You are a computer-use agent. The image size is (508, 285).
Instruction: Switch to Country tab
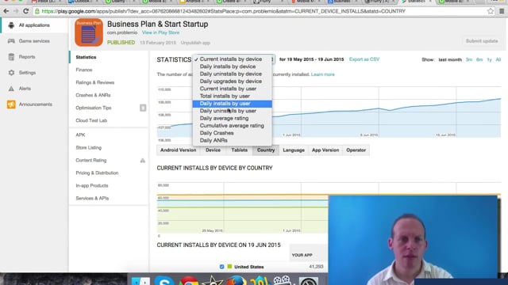[x=266, y=150]
